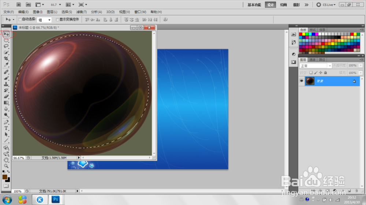The height and width of the screenshot is (205, 366).
Task: Switch to the 通道 tab
Action: (312, 60)
